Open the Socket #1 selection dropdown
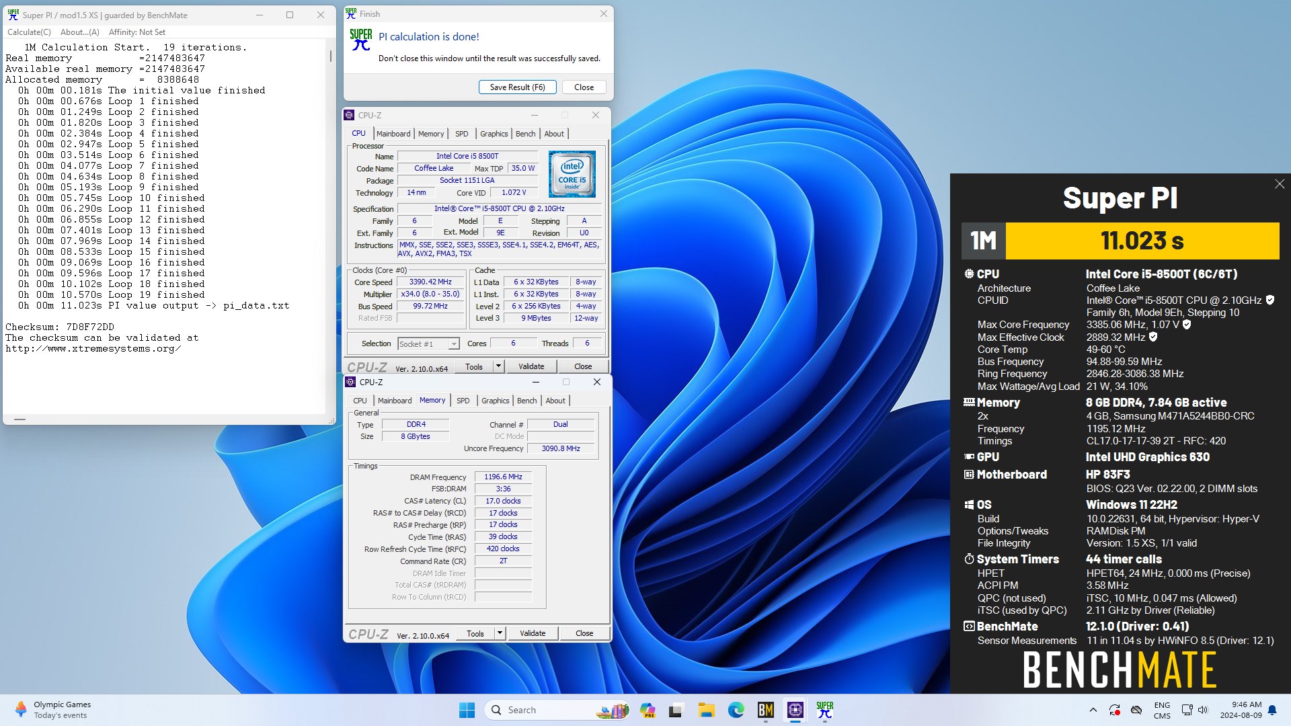Image resolution: width=1291 pixels, height=726 pixels. [428, 344]
